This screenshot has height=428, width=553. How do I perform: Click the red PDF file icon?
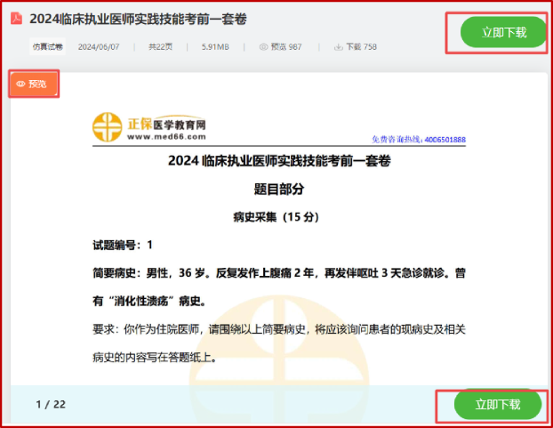click(x=16, y=19)
